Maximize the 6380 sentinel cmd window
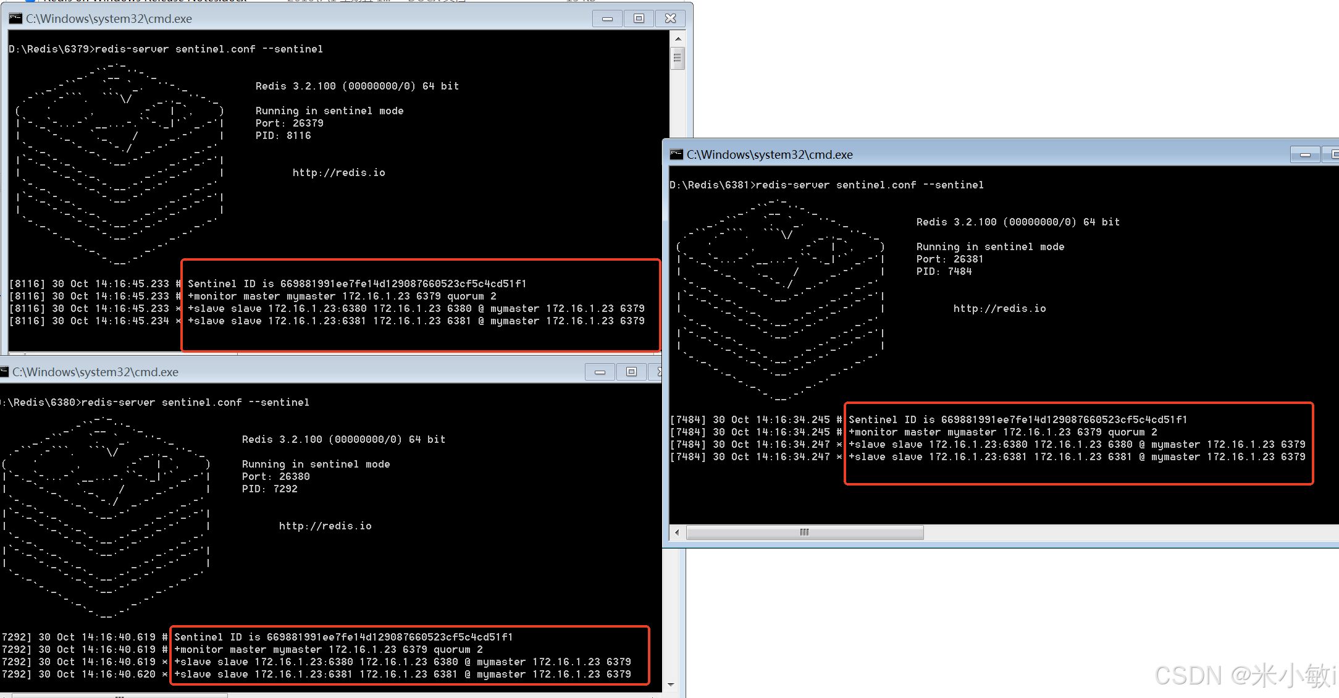This screenshot has height=698, width=1339. [x=631, y=372]
